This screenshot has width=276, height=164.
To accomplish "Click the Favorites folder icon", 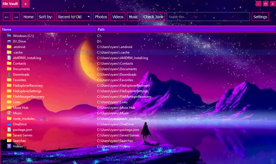I will pos(9,80).
